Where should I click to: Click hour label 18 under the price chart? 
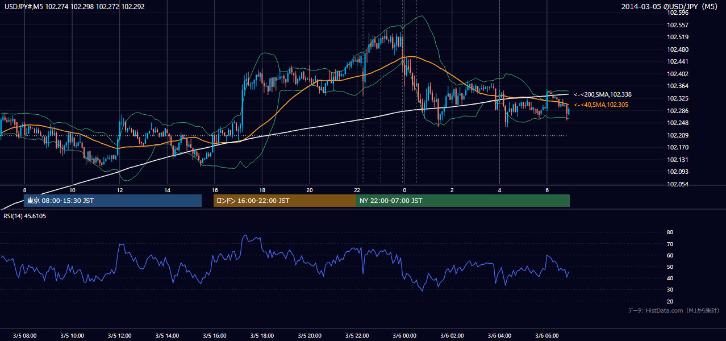pyautogui.click(x=262, y=190)
